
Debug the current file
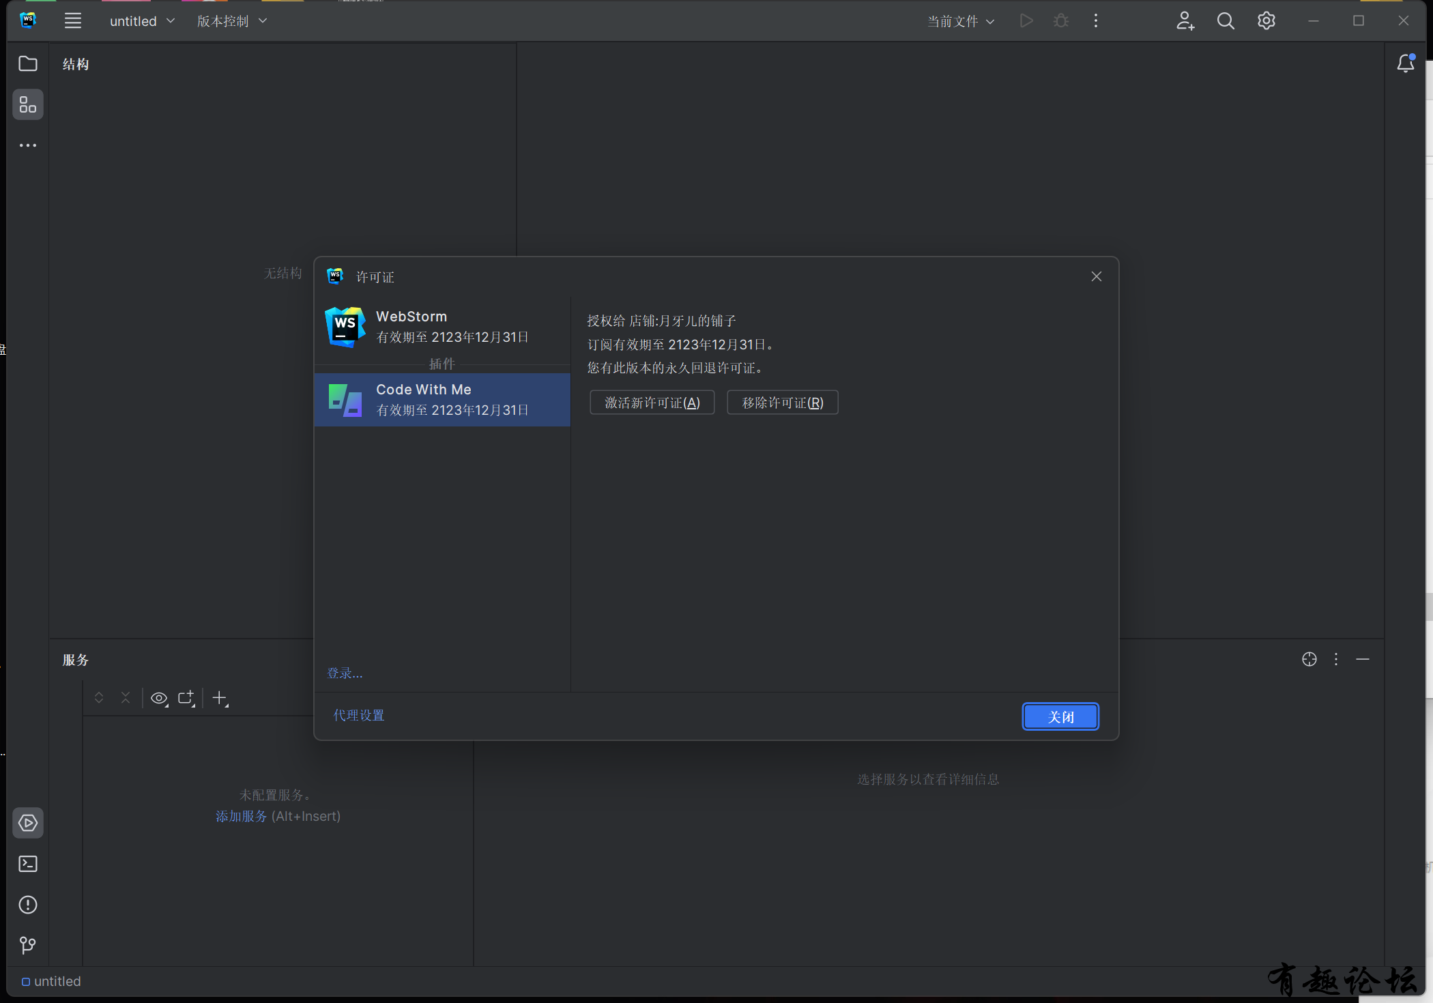[x=1061, y=20]
